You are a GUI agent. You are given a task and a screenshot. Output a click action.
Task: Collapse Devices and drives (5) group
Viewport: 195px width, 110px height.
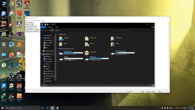coord(58,49)
